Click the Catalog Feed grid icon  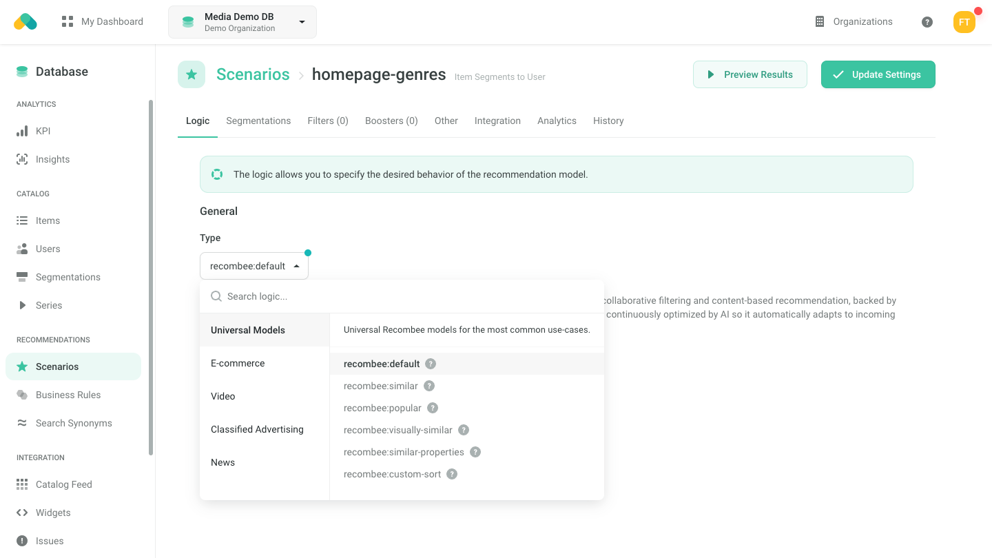click(22, 484)
